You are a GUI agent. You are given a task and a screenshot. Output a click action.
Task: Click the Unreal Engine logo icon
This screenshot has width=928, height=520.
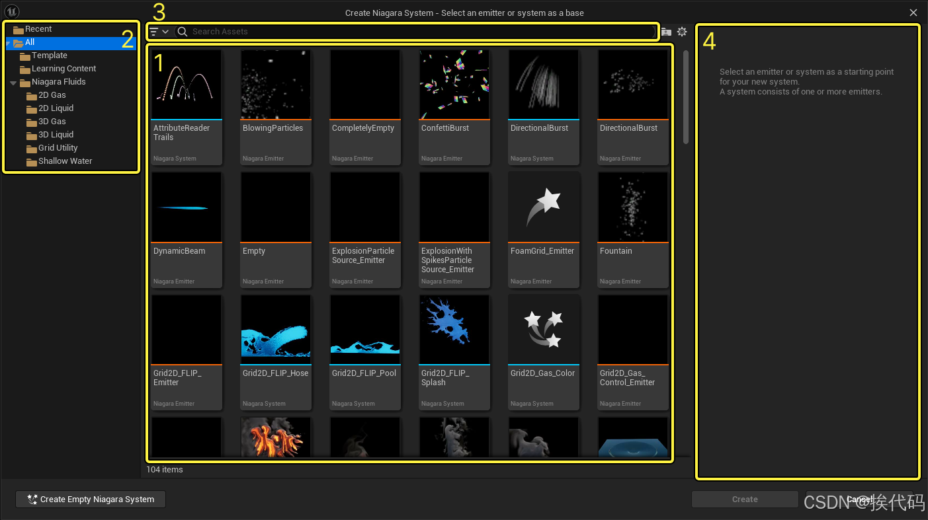(x=12, y=11)
